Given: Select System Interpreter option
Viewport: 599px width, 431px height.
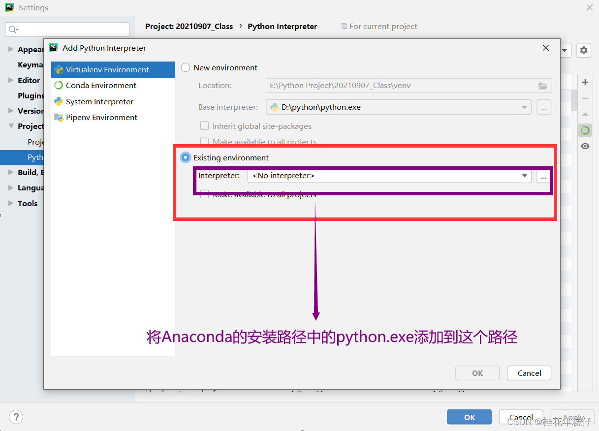Looking at the screenshot, I should [99, 101].
